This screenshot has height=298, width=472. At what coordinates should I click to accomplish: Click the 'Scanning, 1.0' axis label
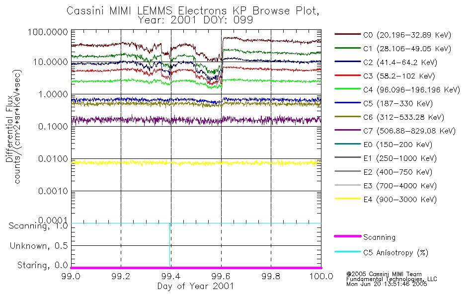click(38, 226)
